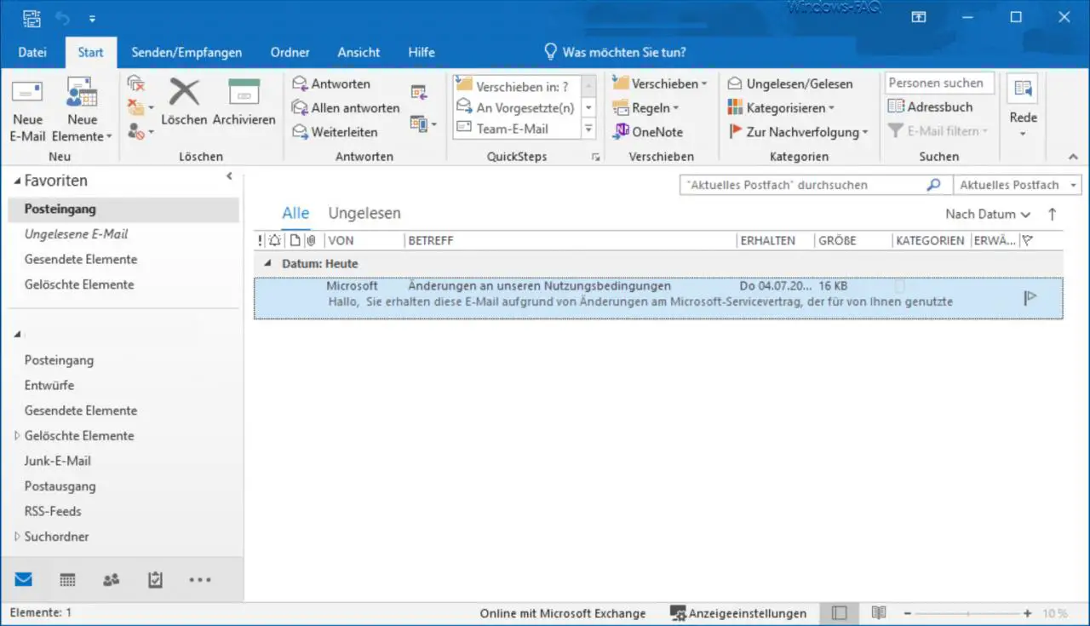Minimize the folder pane with the arrow
The width and height of the screenshot is (1090, 626).
click(x=229, y=176)
